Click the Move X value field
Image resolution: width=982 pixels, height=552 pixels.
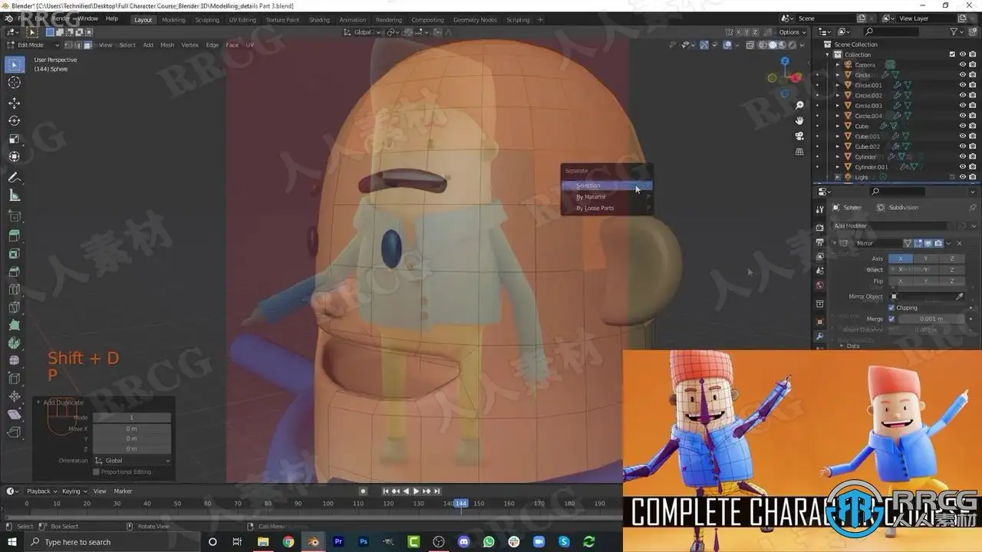tap(132, 429)
